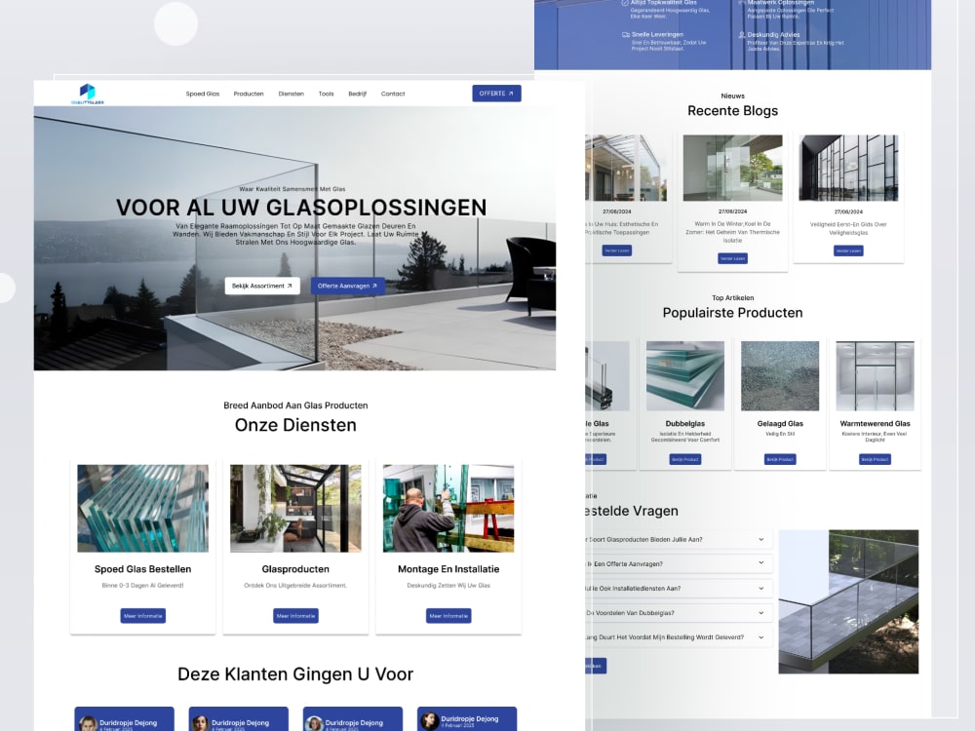Click Offerte Aanvragen hero button
975x731 pixels.
348,286
